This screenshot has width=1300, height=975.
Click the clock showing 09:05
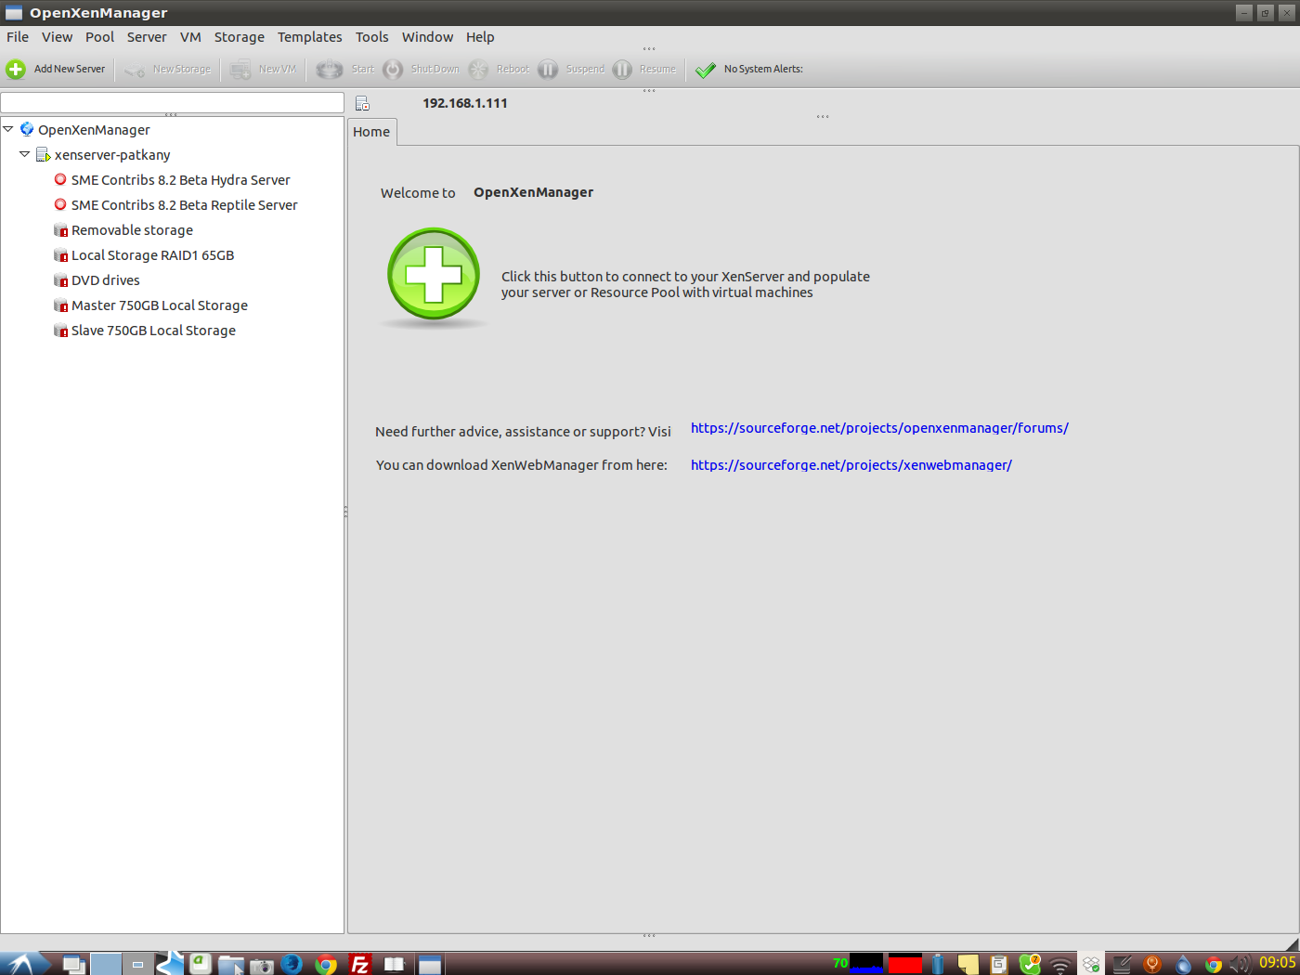(x=1278, y=963)
